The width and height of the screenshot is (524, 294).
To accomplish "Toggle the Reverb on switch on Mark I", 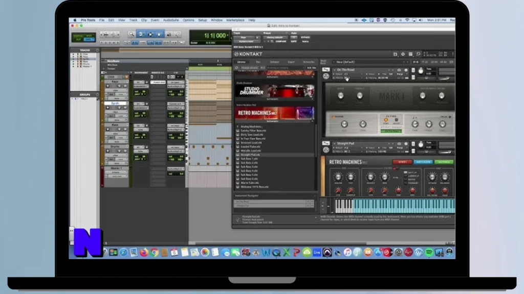I will [x=333, y=117].
